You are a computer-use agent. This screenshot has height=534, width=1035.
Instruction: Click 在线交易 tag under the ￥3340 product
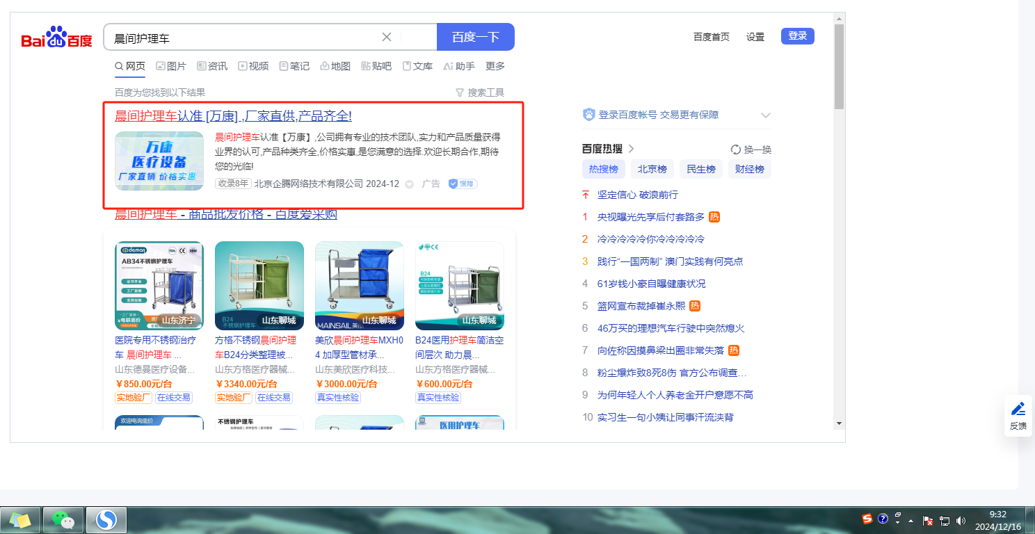pos(273,398)
